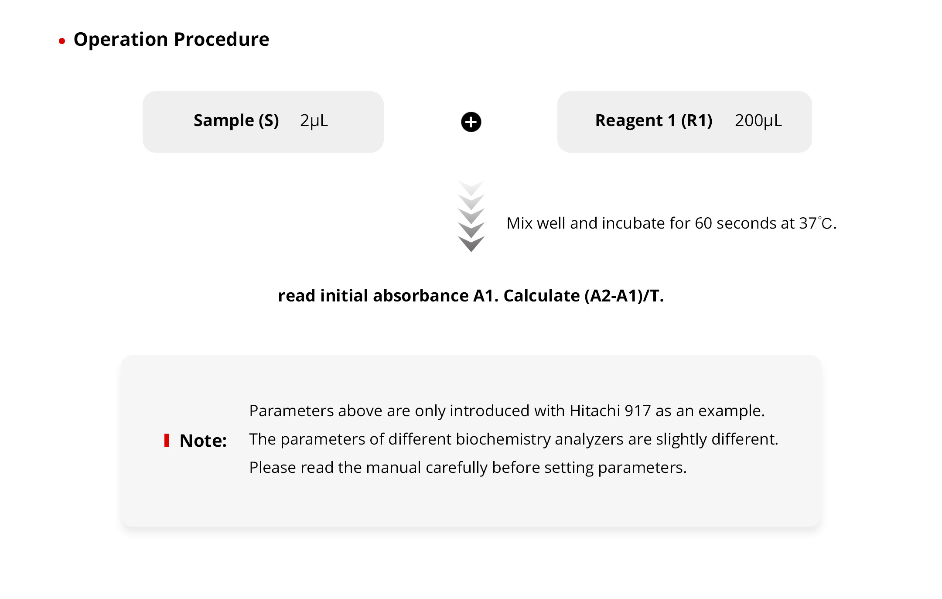Click the 200μL reagent volume
The image size is (942, 599).
coord(758,120)
